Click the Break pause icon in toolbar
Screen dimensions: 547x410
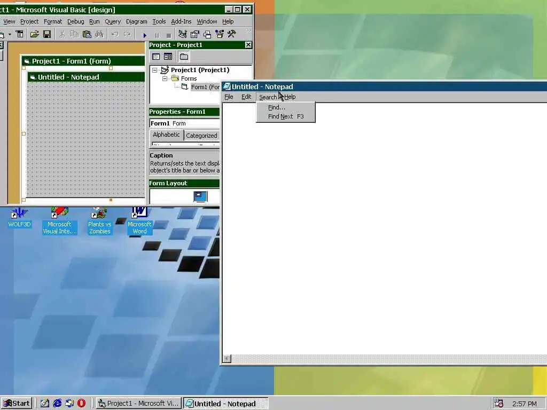[x=157, y=35]
